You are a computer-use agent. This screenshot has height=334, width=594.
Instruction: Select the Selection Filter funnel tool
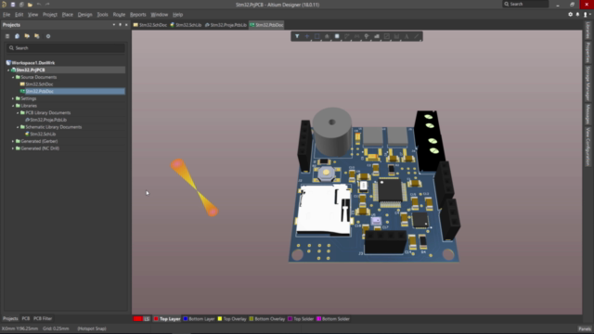point(297,36)
